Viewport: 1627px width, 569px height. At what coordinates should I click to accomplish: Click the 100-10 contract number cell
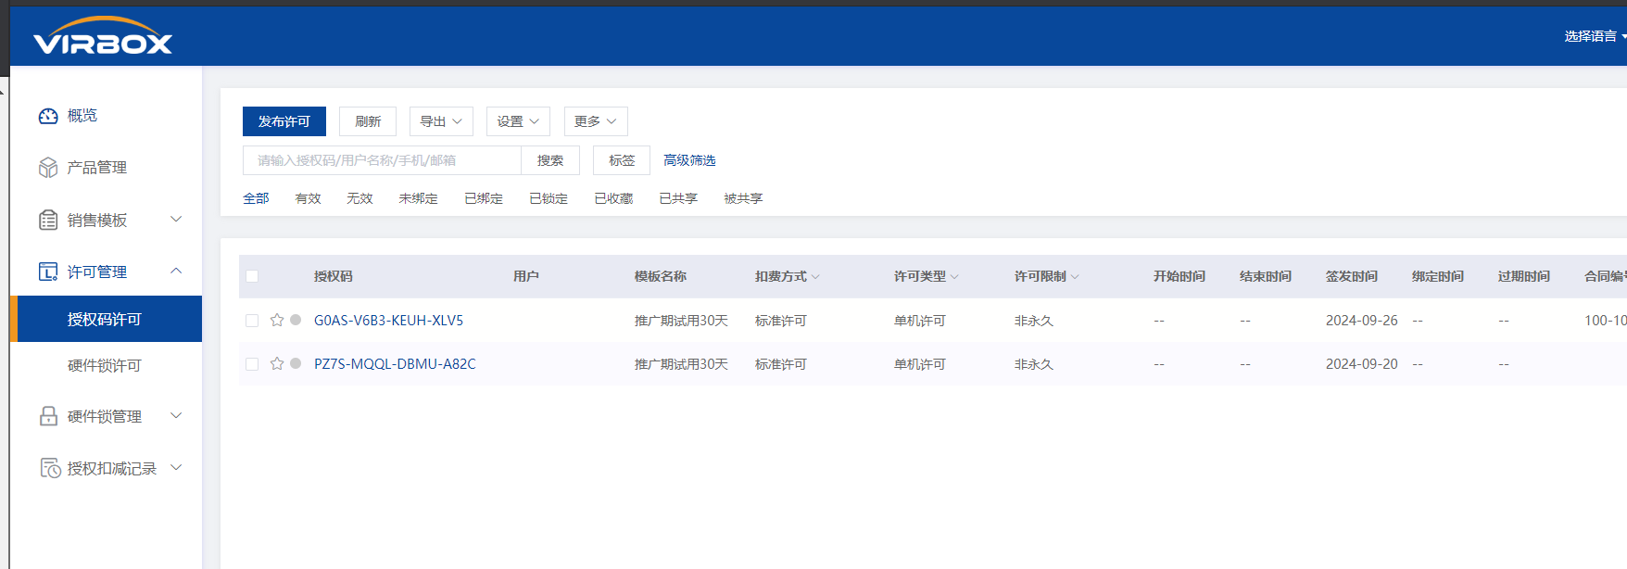[1606, 321]
